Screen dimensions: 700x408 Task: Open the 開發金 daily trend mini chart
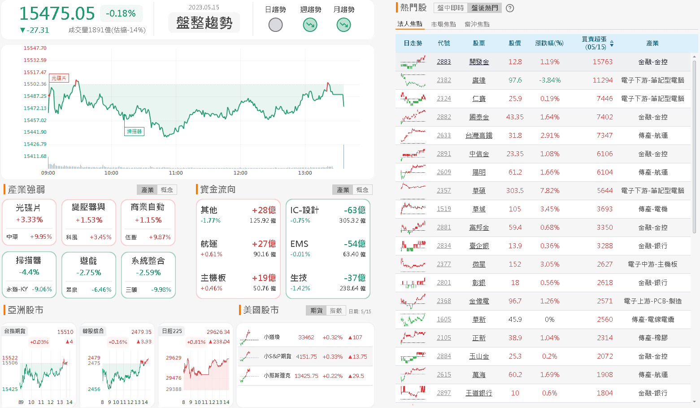[x=413, y=62]
